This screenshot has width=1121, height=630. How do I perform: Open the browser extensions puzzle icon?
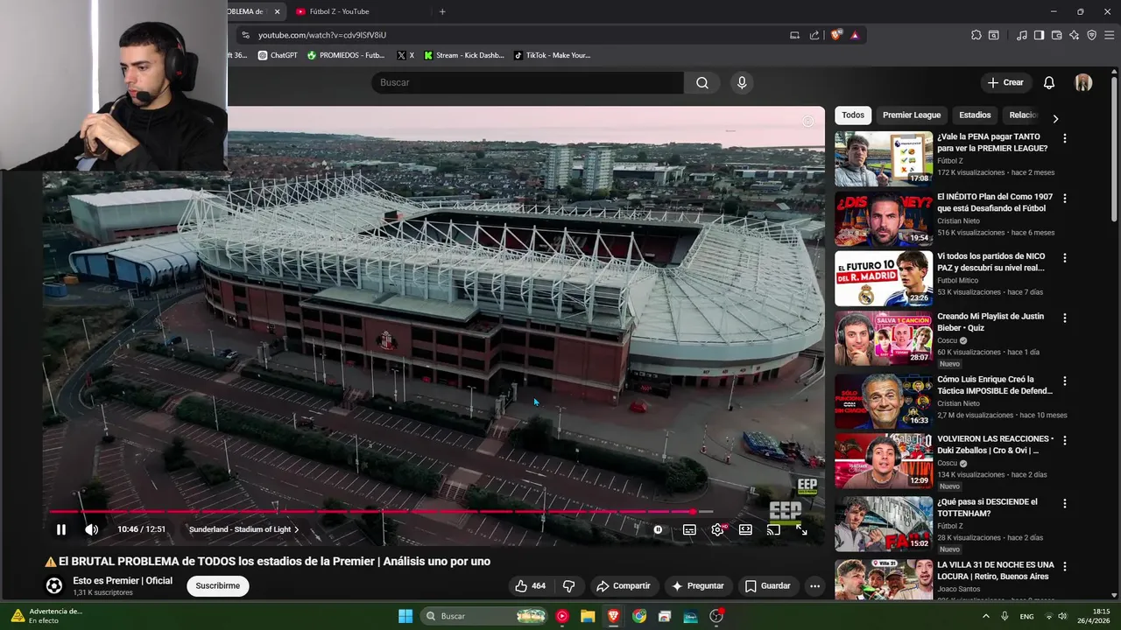(976, 35)
